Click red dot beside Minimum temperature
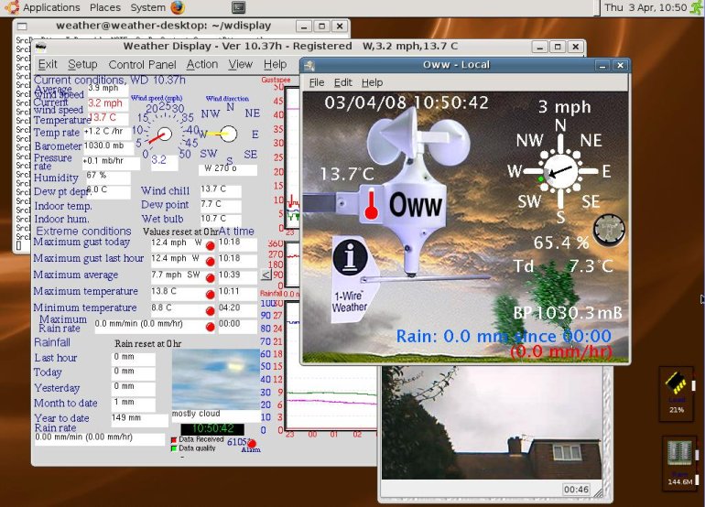 click(210, 310)
